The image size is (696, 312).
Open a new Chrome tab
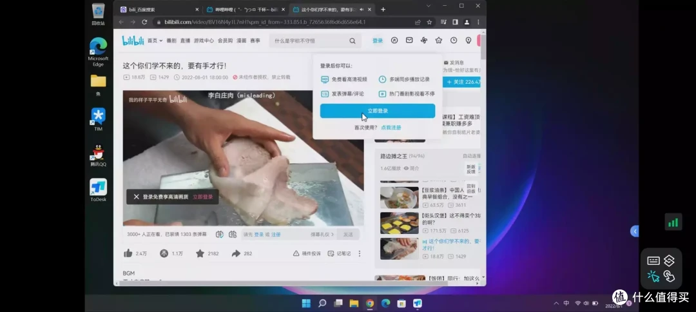coord(383,9)
